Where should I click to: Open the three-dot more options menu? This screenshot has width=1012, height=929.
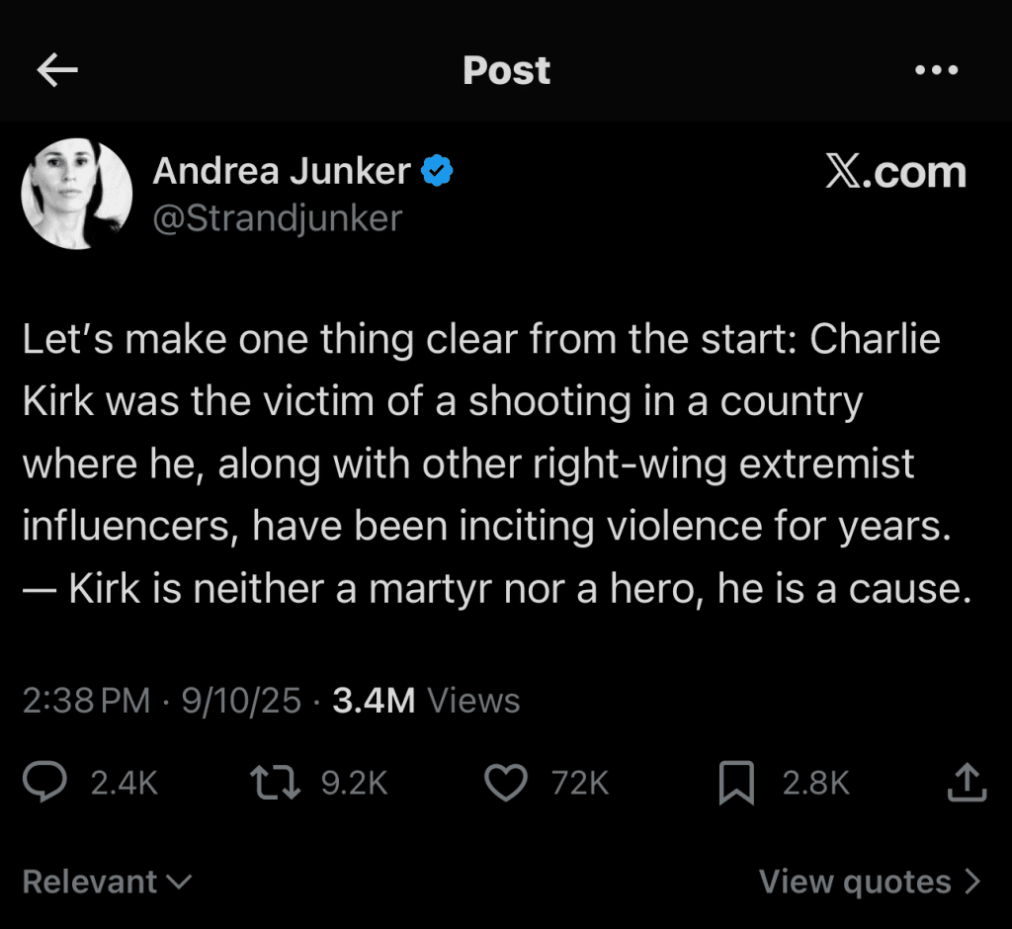[x=937, y=70]
